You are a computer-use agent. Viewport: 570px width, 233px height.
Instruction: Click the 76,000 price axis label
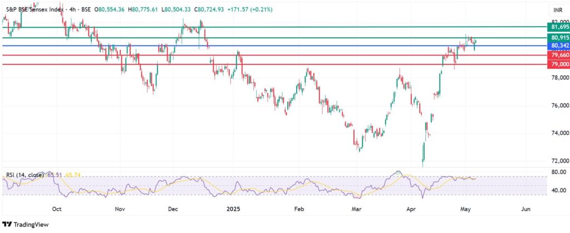pyautogui.click(x=558, y=105)
